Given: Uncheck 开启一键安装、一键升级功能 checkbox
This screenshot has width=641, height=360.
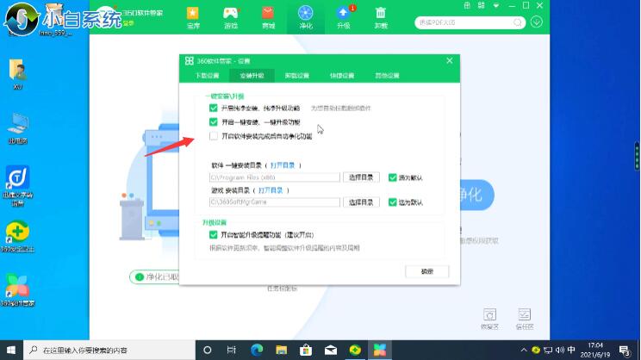Looking at the screenshot, I should click(214, 121).
